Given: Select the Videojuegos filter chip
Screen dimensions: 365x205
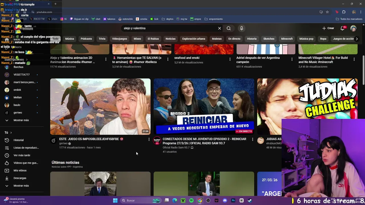Looking at the screenshot, I should [x=119, y=39].
